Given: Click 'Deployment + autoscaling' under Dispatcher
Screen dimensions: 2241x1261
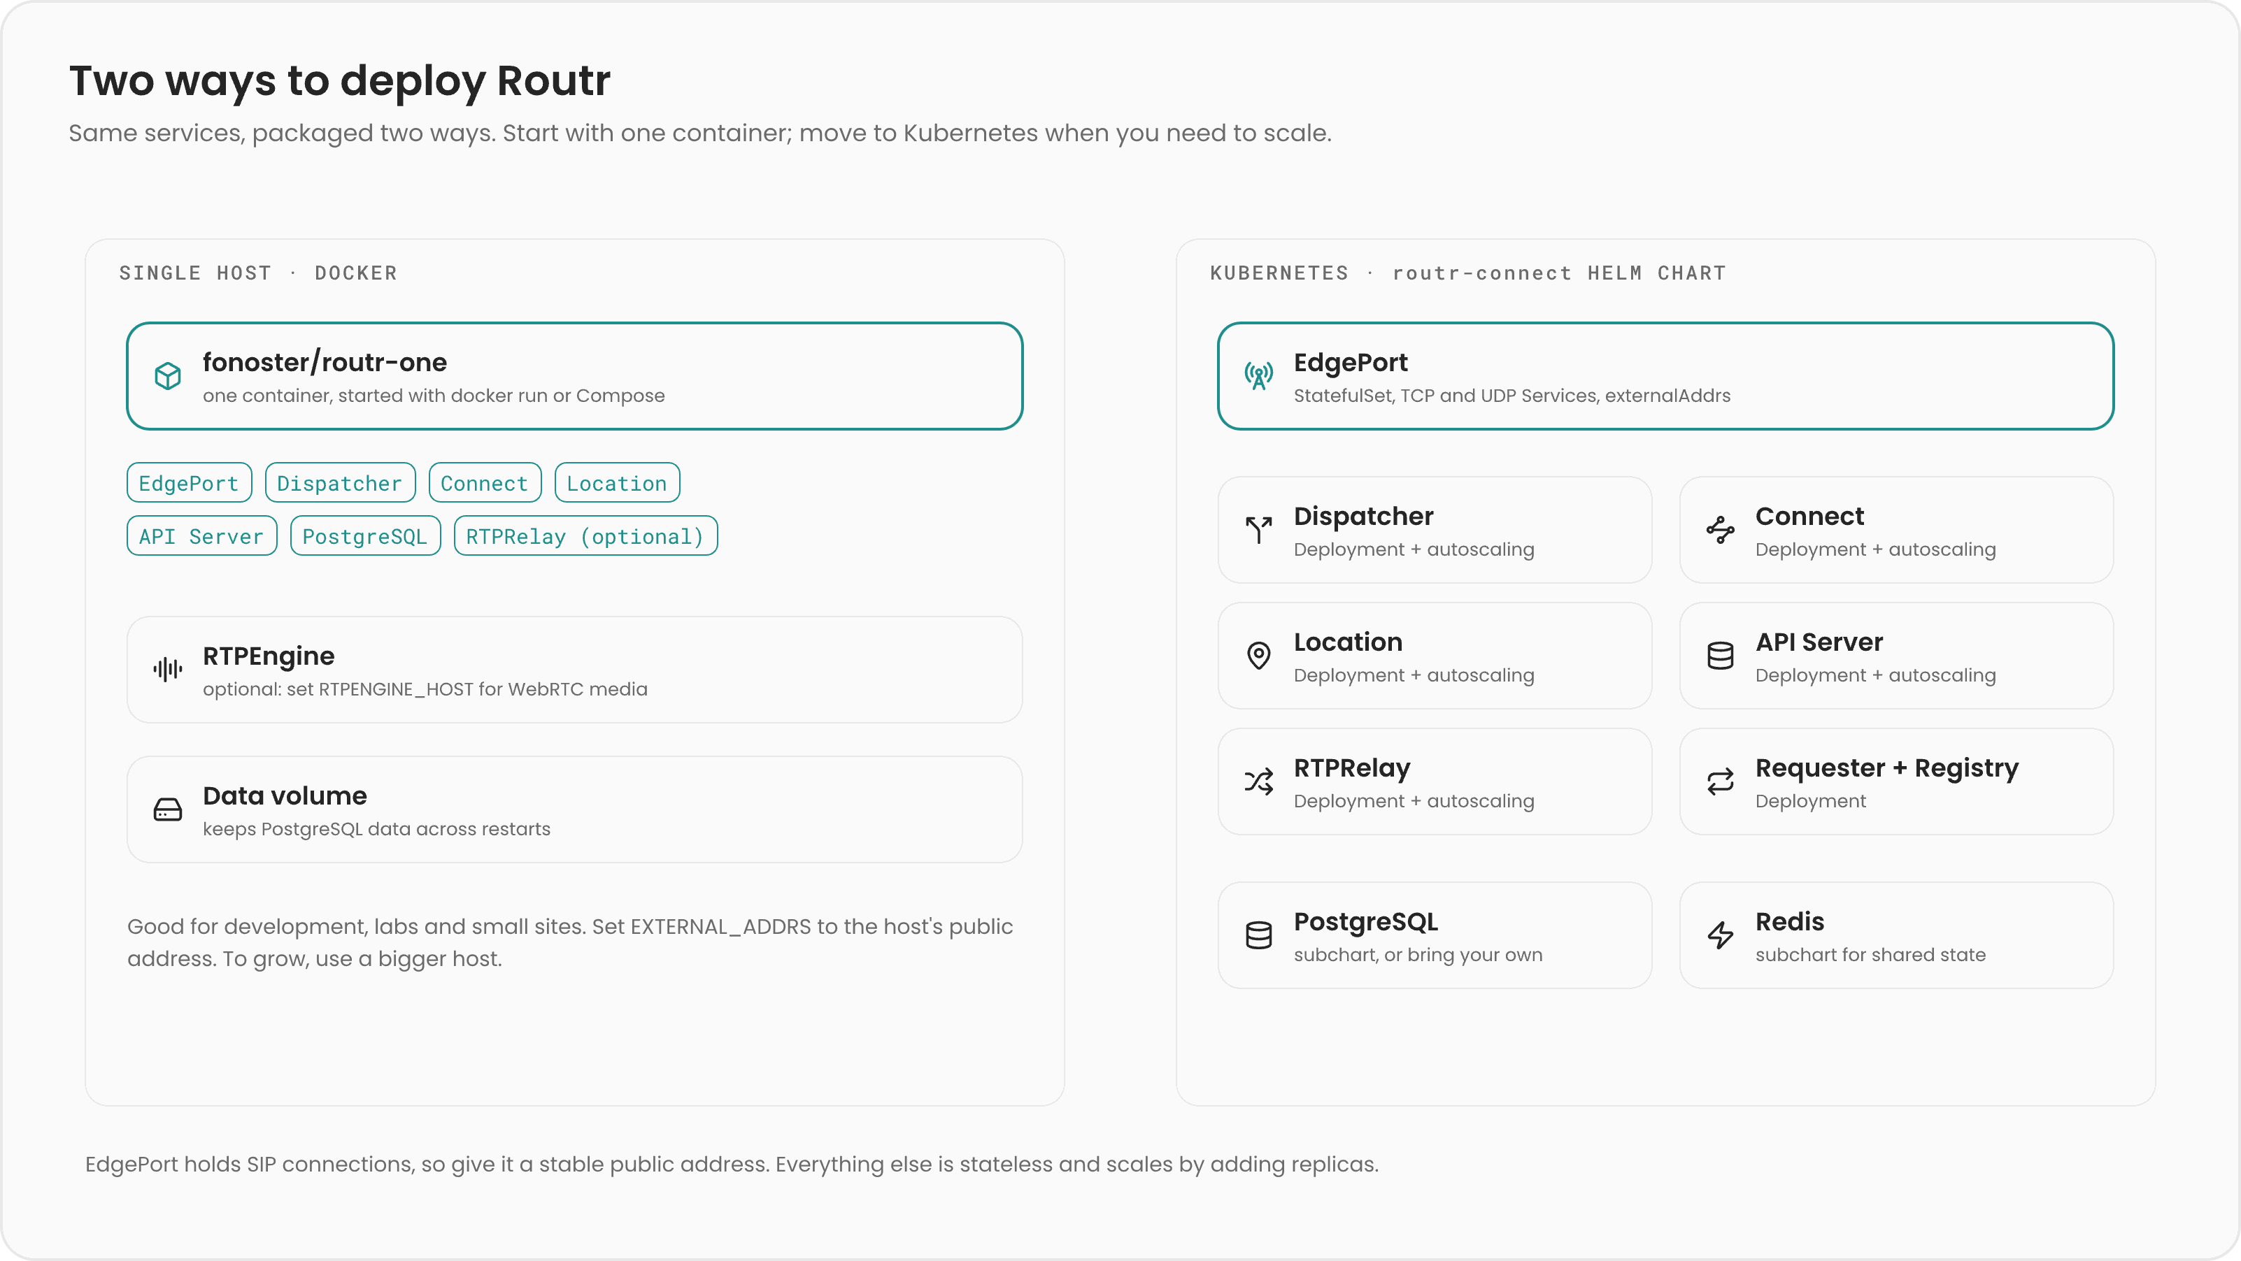Looking at the screenshot, I should [1414, 549].
